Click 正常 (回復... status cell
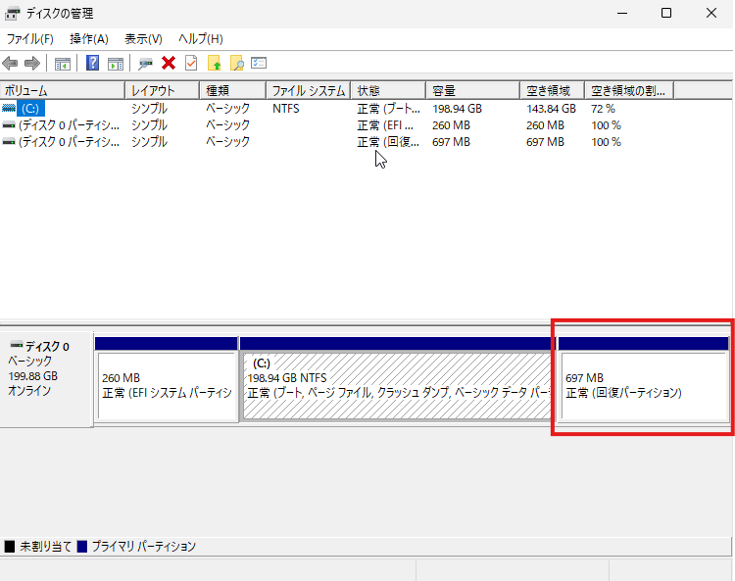Image resolution: width=735 pixels, height=581 pixels. 388,141
